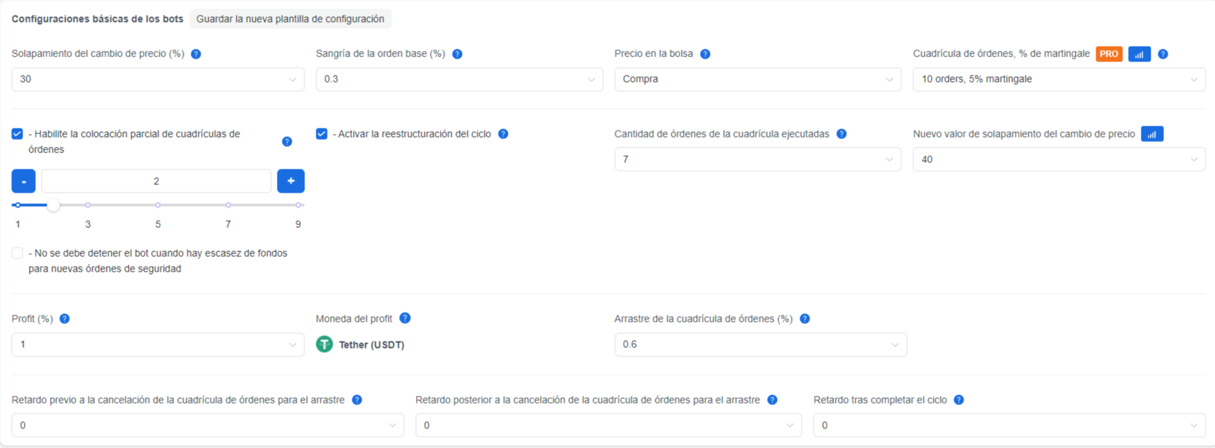Open the chart icon next to PRO badge
The height and width of the screenshot is (448, 1215).
(1139, 54)
